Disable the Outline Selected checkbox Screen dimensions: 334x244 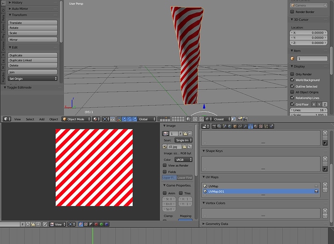pyautogui.click(x=292, y=86)
